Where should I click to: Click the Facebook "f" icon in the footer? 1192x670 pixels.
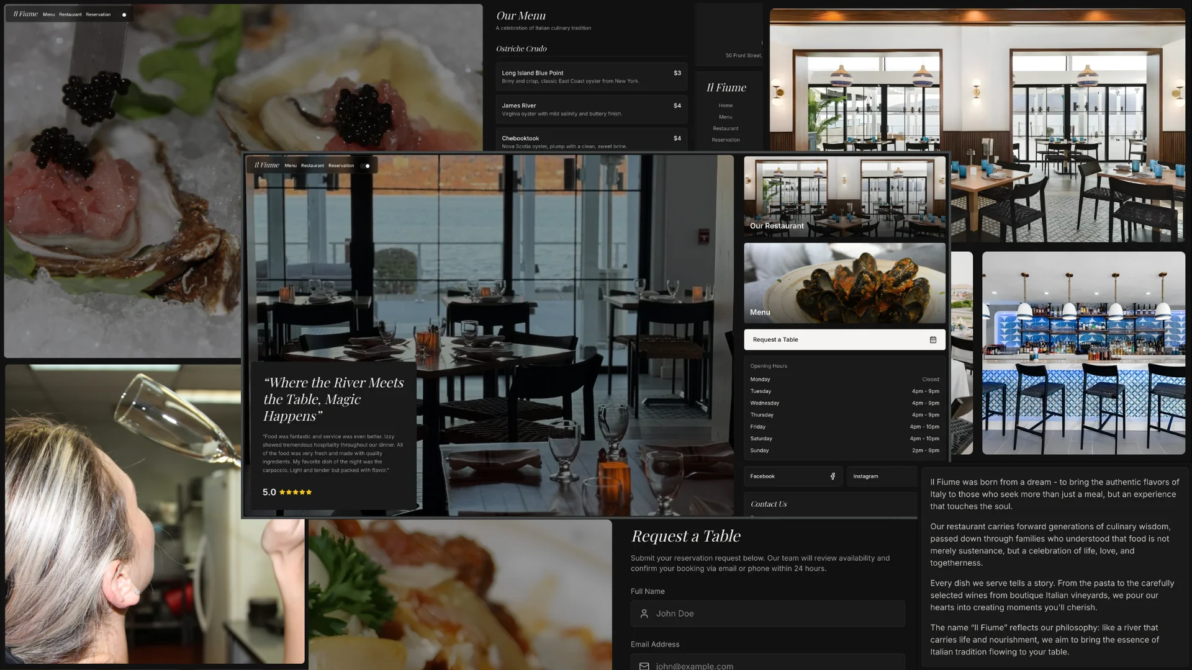tap(833, 476)
